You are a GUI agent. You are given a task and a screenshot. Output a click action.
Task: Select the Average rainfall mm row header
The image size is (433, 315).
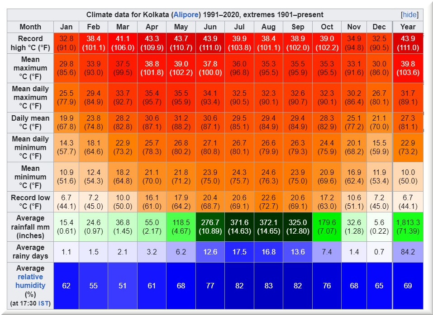[x=30, y=226]
